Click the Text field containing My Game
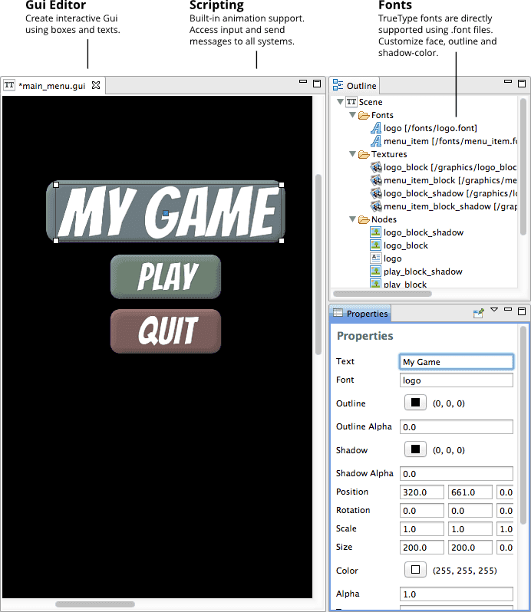Viewport: 531px width, 612px height. 457,361
